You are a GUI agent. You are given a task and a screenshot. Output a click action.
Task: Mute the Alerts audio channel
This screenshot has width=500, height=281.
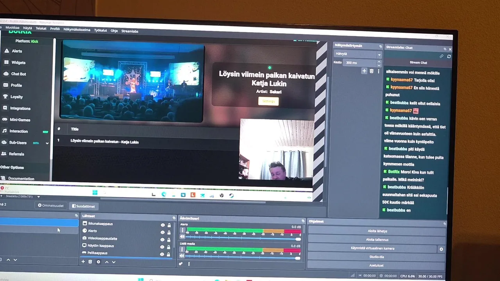coord(182,237)
